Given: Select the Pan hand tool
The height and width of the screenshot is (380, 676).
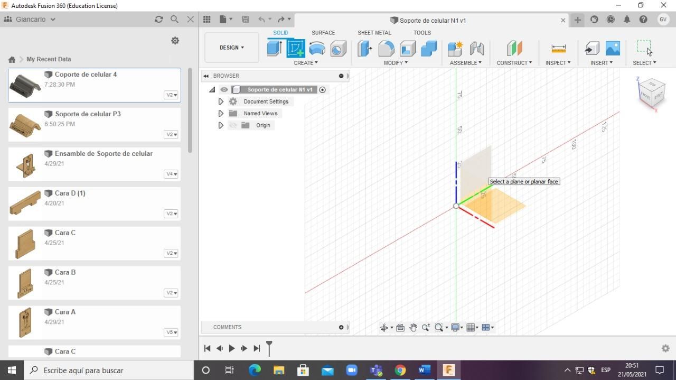Looking at the screenshot, I should tap(413, 328).
